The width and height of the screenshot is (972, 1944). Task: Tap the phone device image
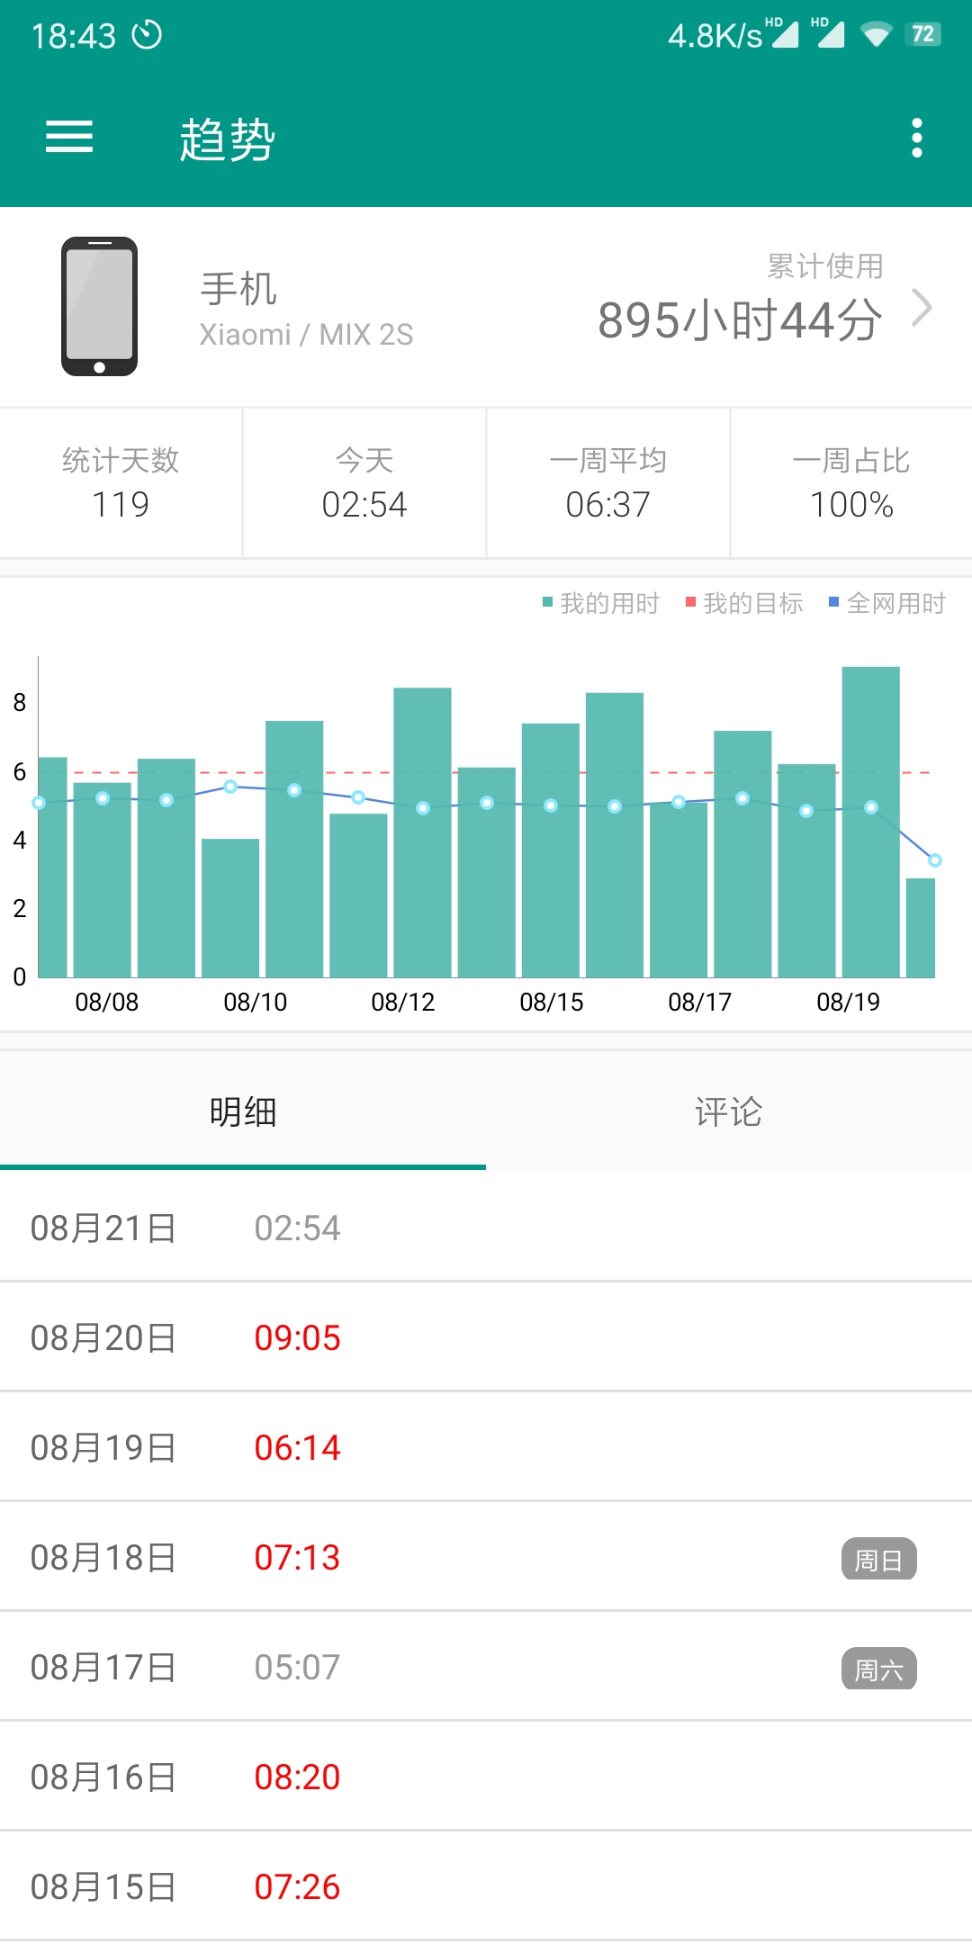click(x=99, y=307)
